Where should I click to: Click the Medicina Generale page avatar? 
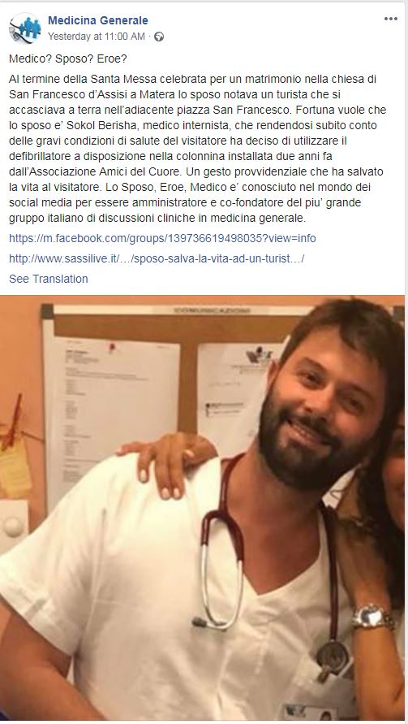pos(25,28)
